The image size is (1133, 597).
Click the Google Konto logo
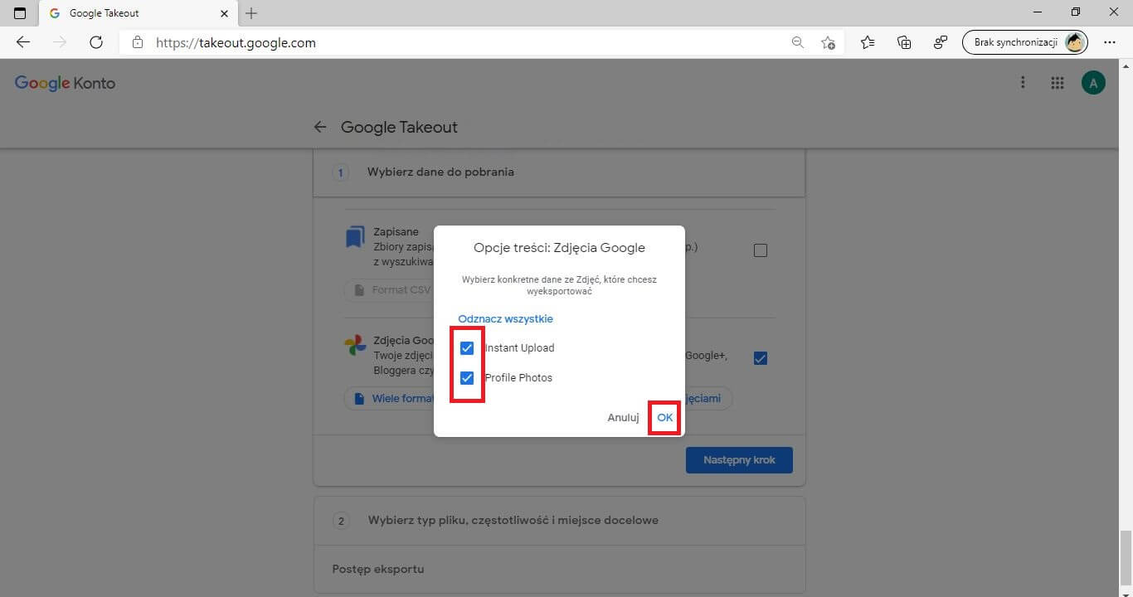(x=65, y=84)
